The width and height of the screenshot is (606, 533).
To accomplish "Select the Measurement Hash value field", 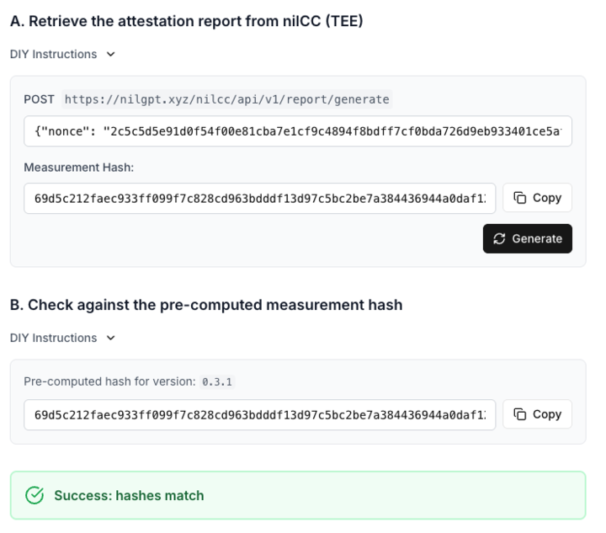I will click(259, 199).
